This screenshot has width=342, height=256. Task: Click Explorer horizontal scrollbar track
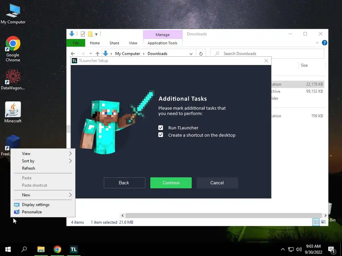[223, 215]
